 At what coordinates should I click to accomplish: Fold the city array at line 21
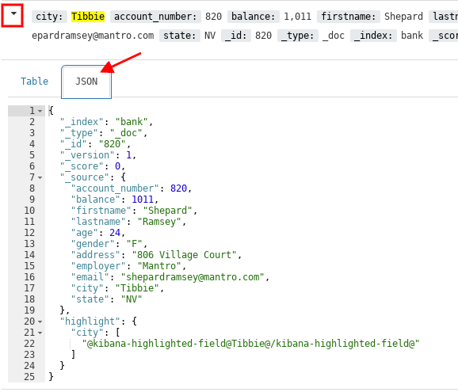(40, 333)
